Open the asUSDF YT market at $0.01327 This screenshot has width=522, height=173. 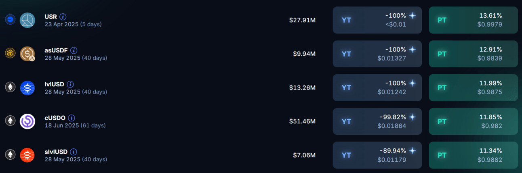pyautogui.click(x=377, y=54)
